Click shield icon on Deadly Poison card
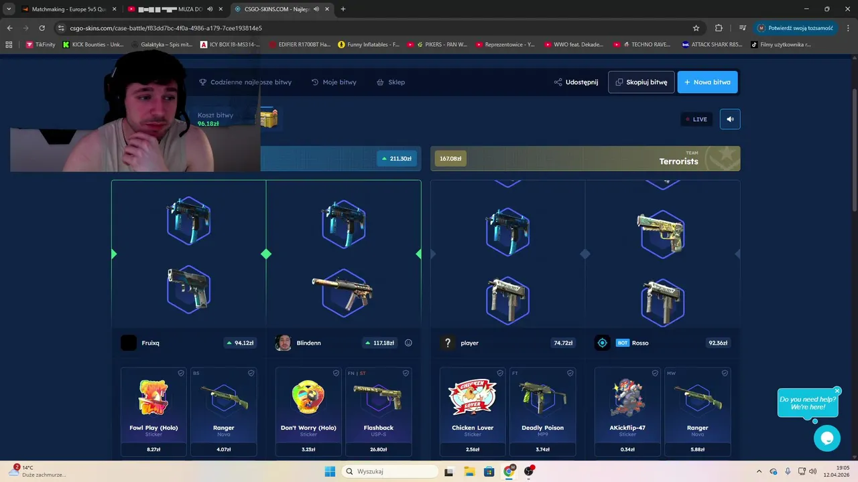Viewport: 858px width, 482px height. point(569,373)
